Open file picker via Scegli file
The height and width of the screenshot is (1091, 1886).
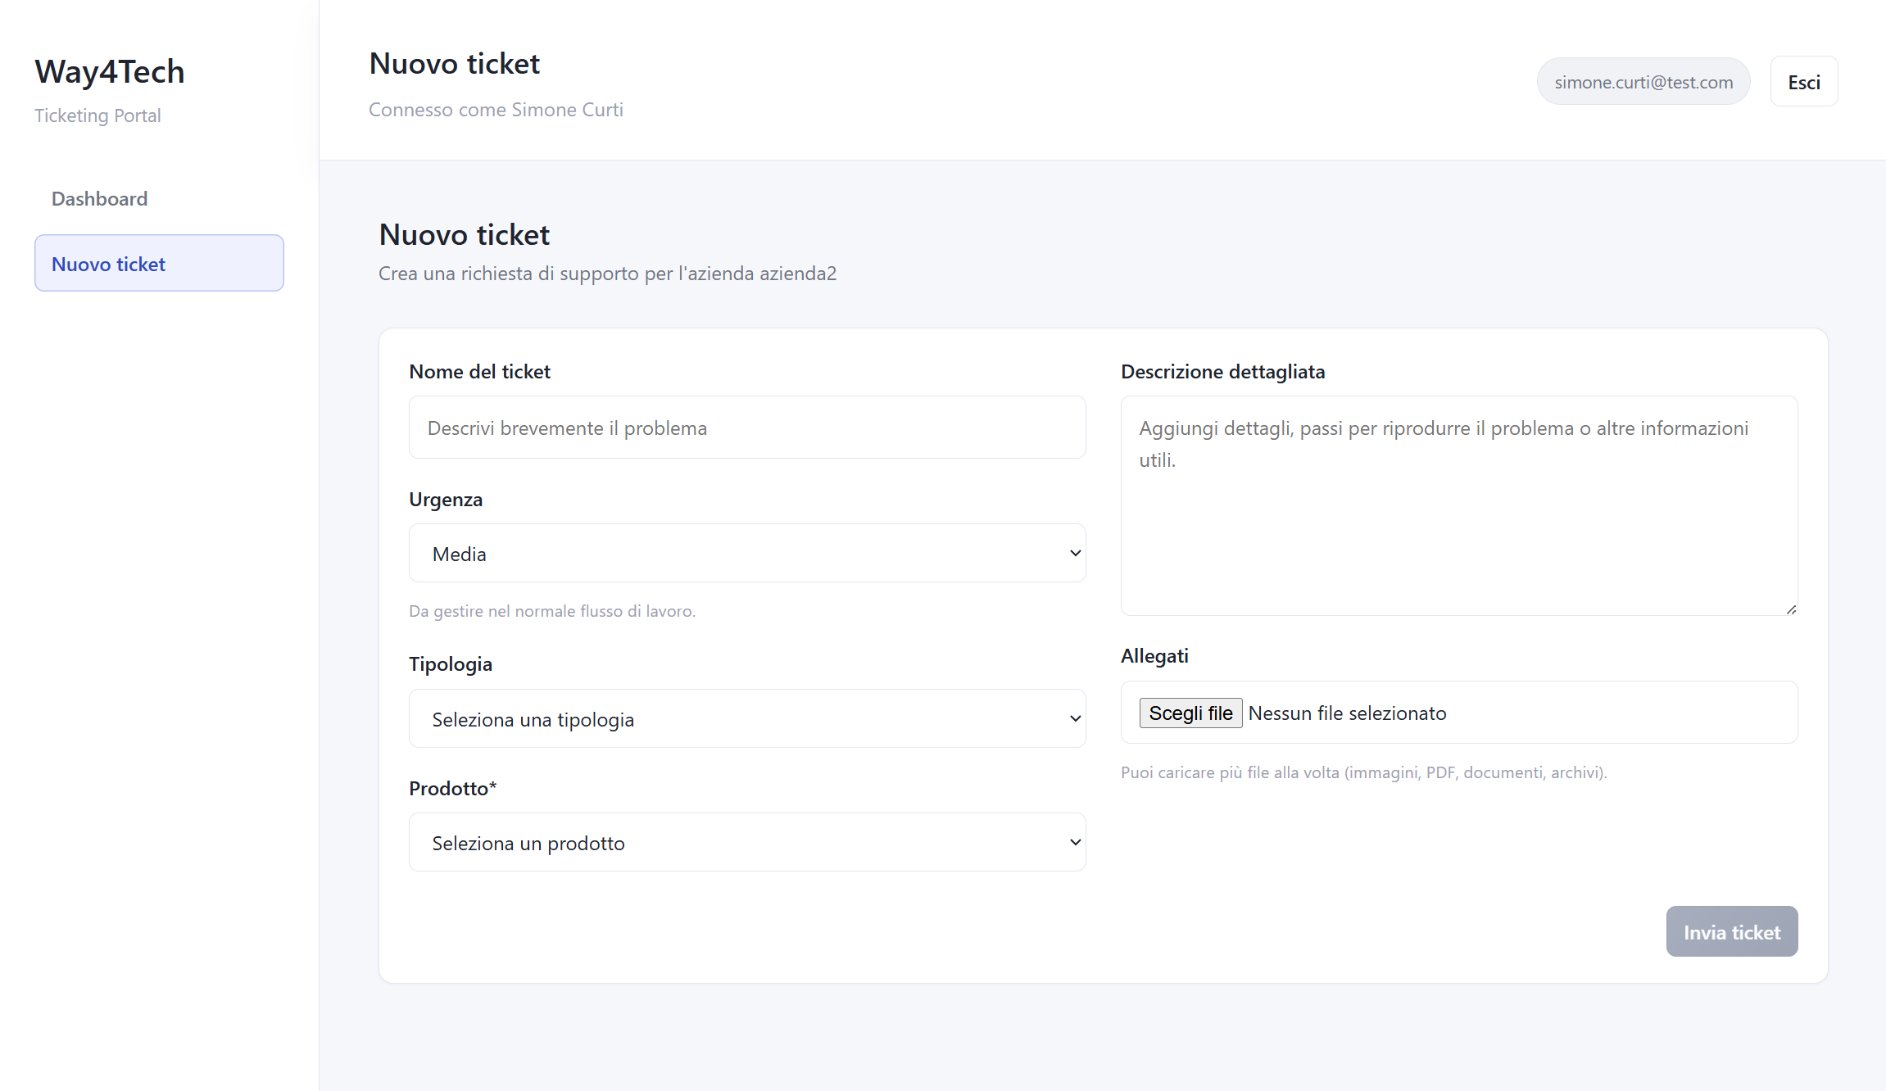point(1190,713)
